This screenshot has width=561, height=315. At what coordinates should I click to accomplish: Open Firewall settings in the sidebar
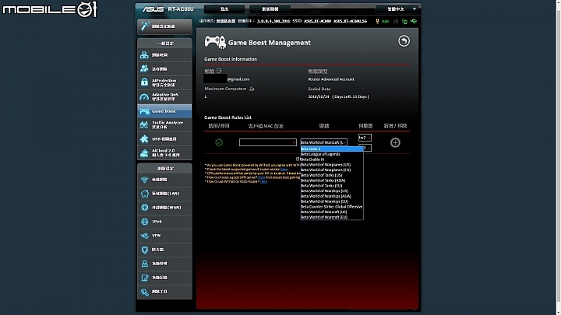point(164,250)
